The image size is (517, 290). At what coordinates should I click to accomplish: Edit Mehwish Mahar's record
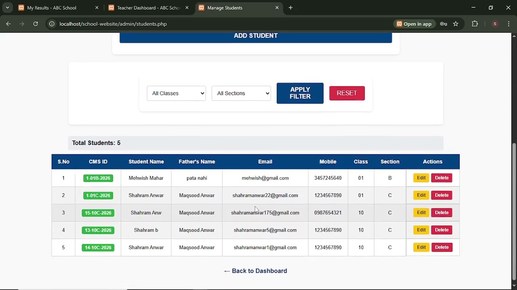pos(421,178)
